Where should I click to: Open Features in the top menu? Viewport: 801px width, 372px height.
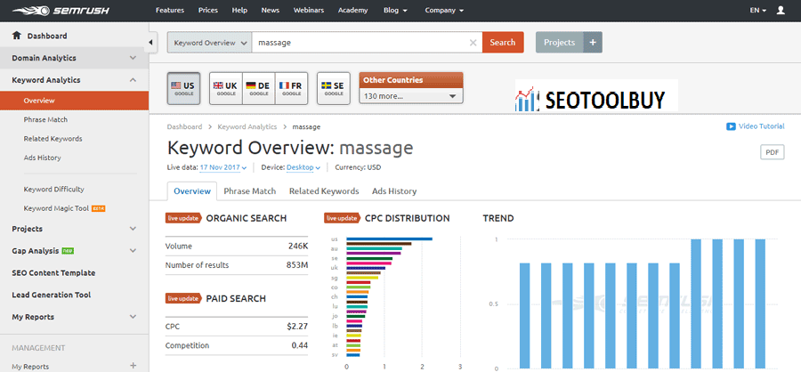pos(170,10)
